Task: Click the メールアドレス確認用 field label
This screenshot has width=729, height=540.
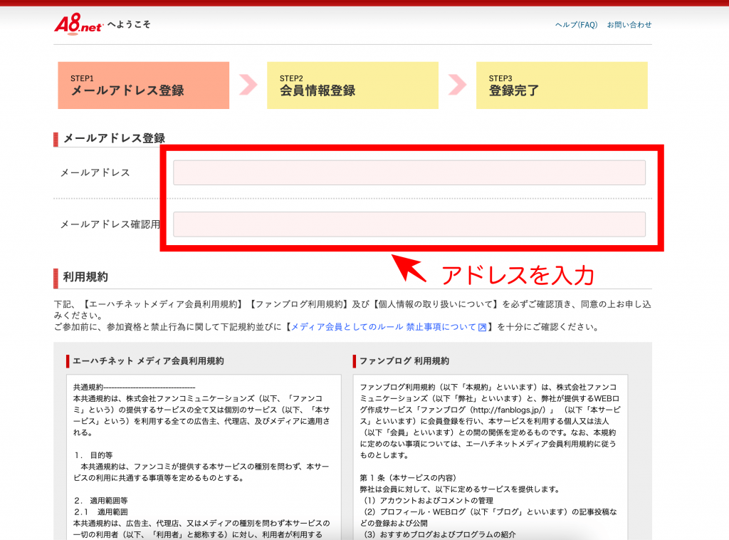Action: [110, 224]
